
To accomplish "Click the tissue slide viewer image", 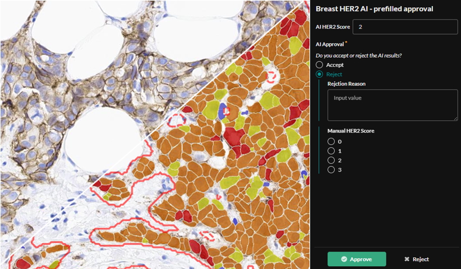I will [x=155, y=134].
